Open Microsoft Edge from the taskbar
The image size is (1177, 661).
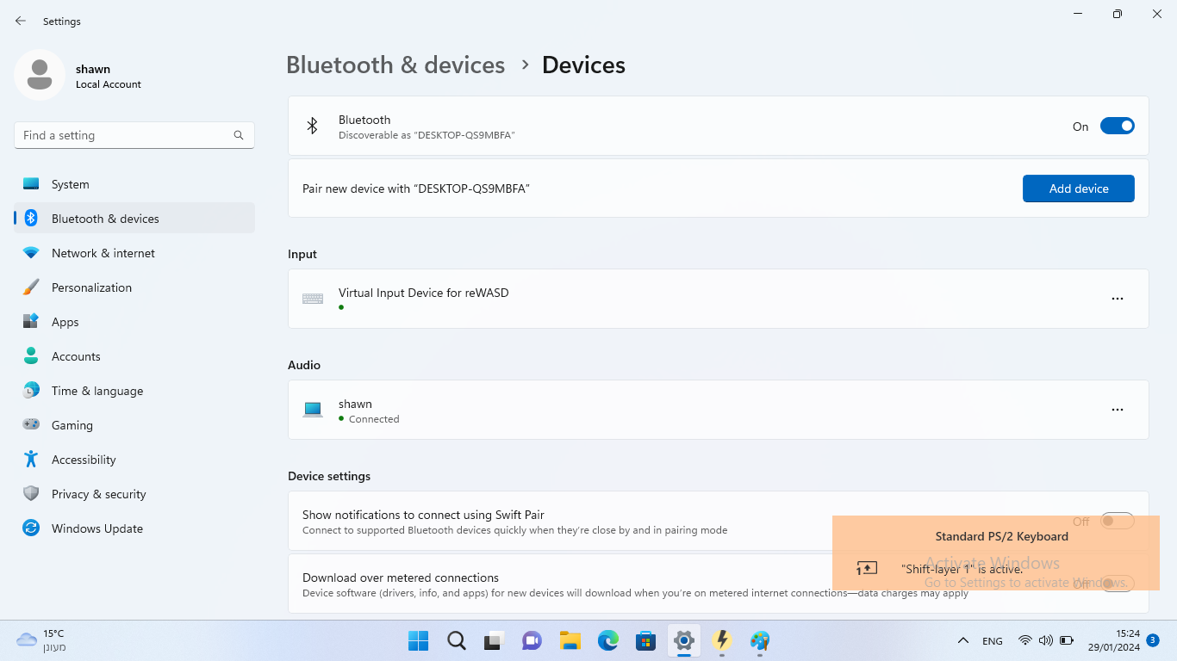[x=608, y=640]
